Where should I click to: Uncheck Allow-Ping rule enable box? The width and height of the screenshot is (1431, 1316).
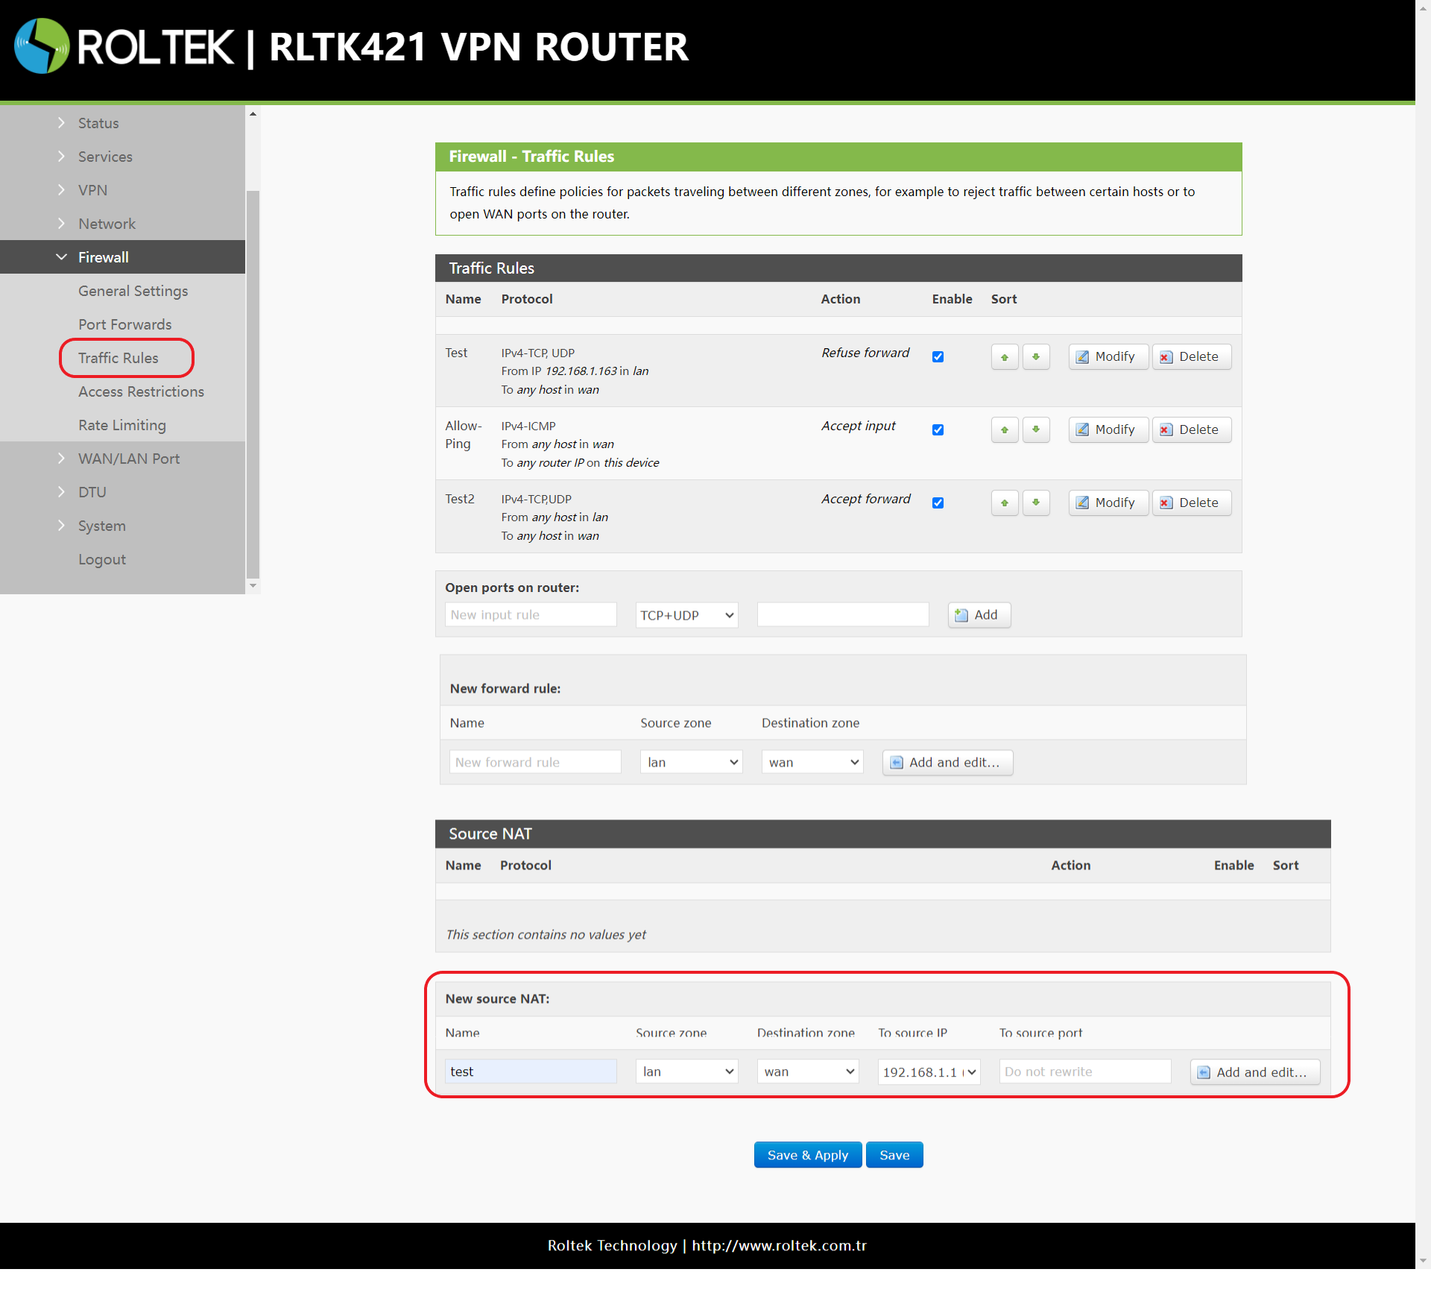(x=938, y=430)
